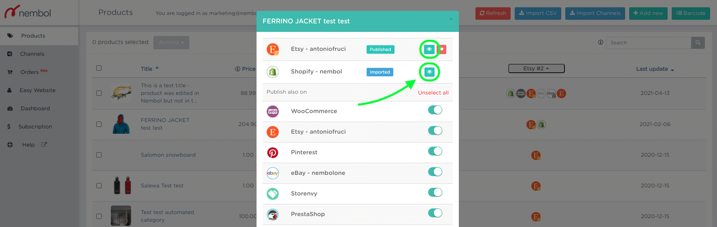Screen dimensions: 717x227
Task: Click the FERRINO JACKET product thumbnail
Action: [x=121, y=124]
